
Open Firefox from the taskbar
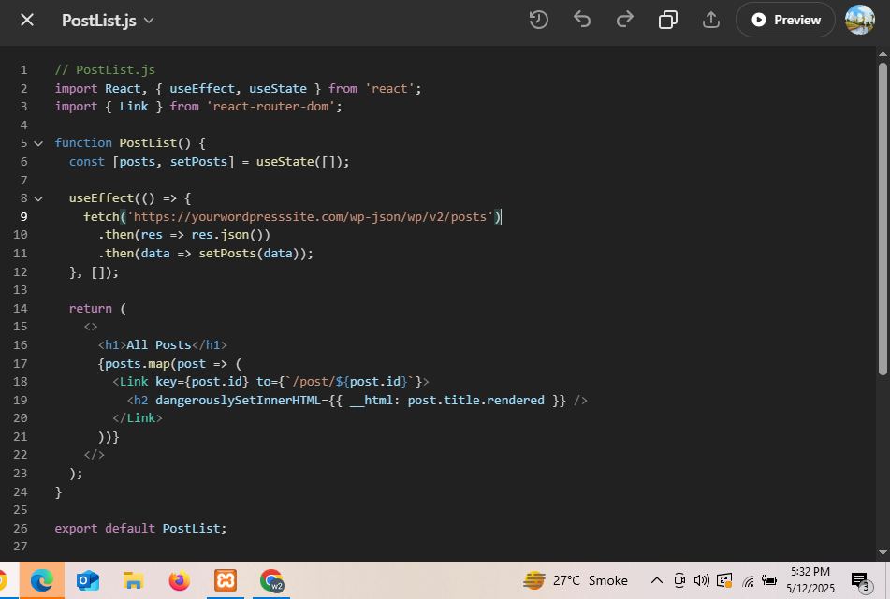pos(180,581)
